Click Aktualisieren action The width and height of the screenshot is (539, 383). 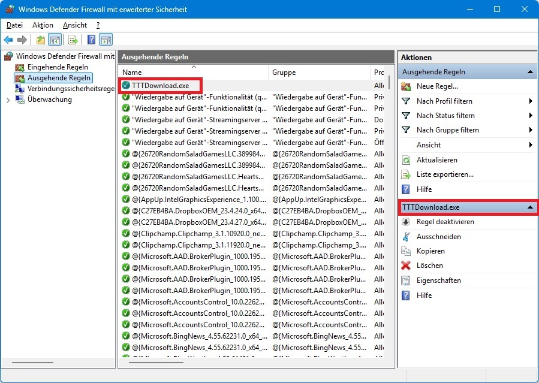437,160
